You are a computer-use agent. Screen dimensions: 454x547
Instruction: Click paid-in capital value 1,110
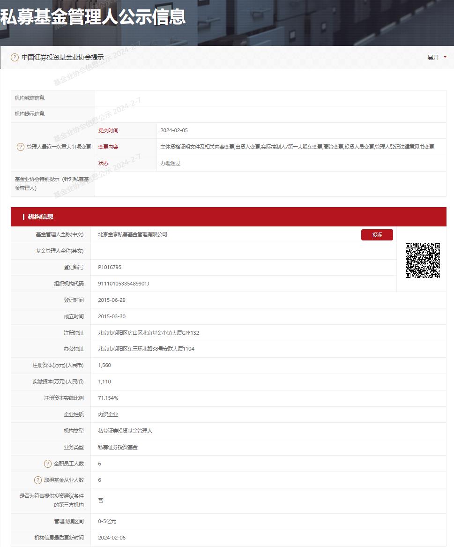click(x=104, y=382)
